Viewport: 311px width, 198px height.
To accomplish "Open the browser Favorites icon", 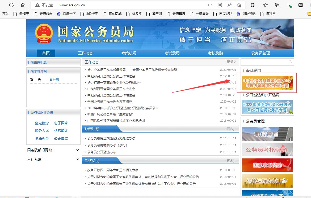I will 265,5.
